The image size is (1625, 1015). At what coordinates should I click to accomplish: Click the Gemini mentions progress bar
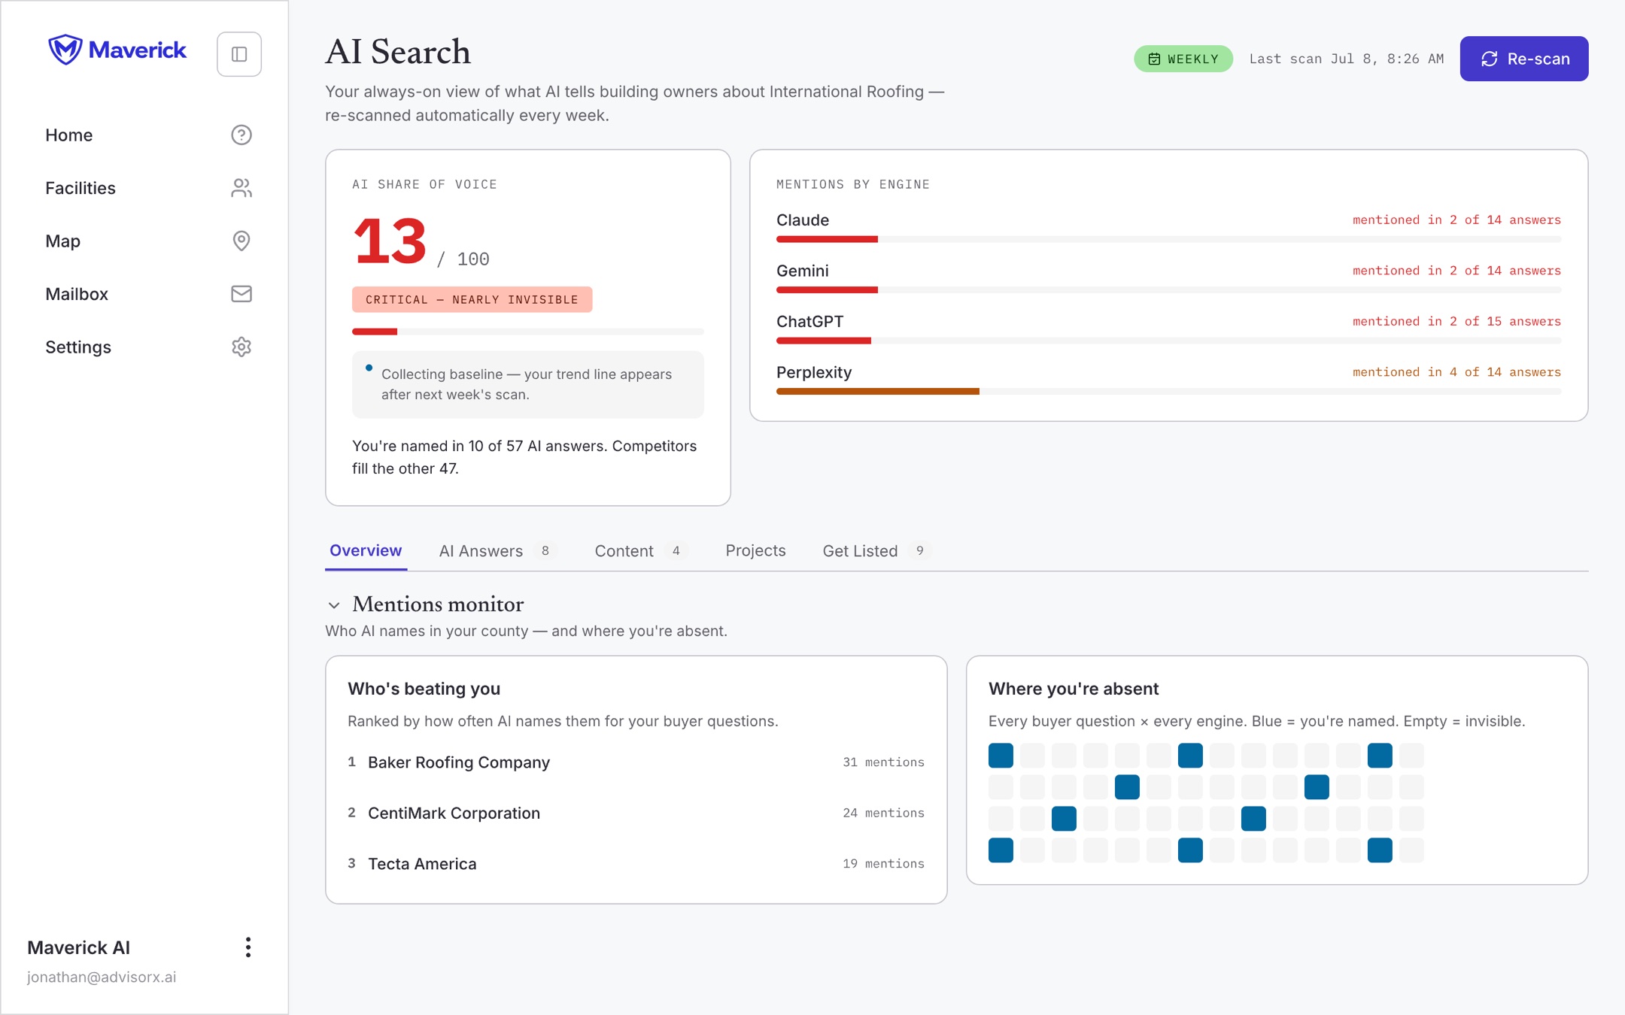1168,289
